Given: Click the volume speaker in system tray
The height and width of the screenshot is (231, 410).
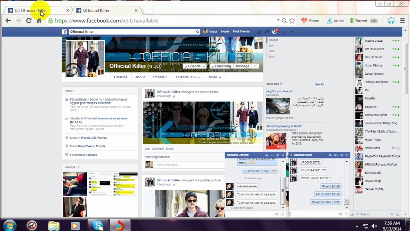Looking at the screenshot, I should [x=374, y=226].
